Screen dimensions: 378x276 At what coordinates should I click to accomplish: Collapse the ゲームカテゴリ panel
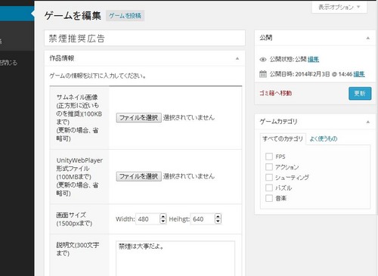(367, 122)
